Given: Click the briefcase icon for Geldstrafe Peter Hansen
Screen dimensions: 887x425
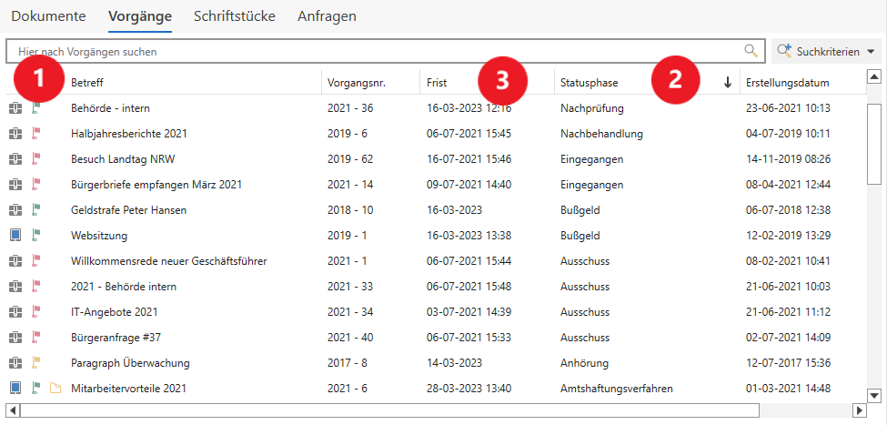Looking at the screenshot, I should pos(15,209).
